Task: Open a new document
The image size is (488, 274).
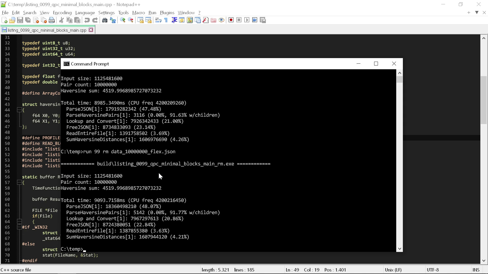Action: [4, 20]
